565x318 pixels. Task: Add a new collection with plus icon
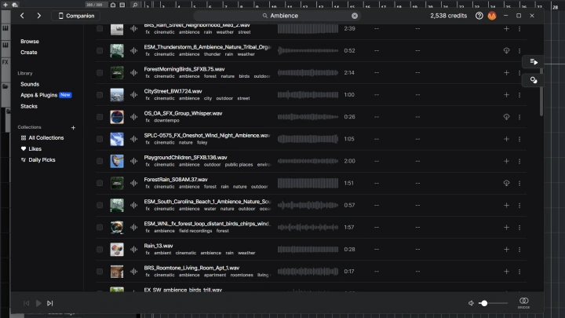coord(73,128)
